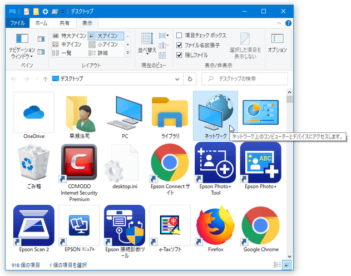The image size is (351, 276).
Task: Select the ごみ箱 recycle bin icon
Action: (x=34, y=167)
